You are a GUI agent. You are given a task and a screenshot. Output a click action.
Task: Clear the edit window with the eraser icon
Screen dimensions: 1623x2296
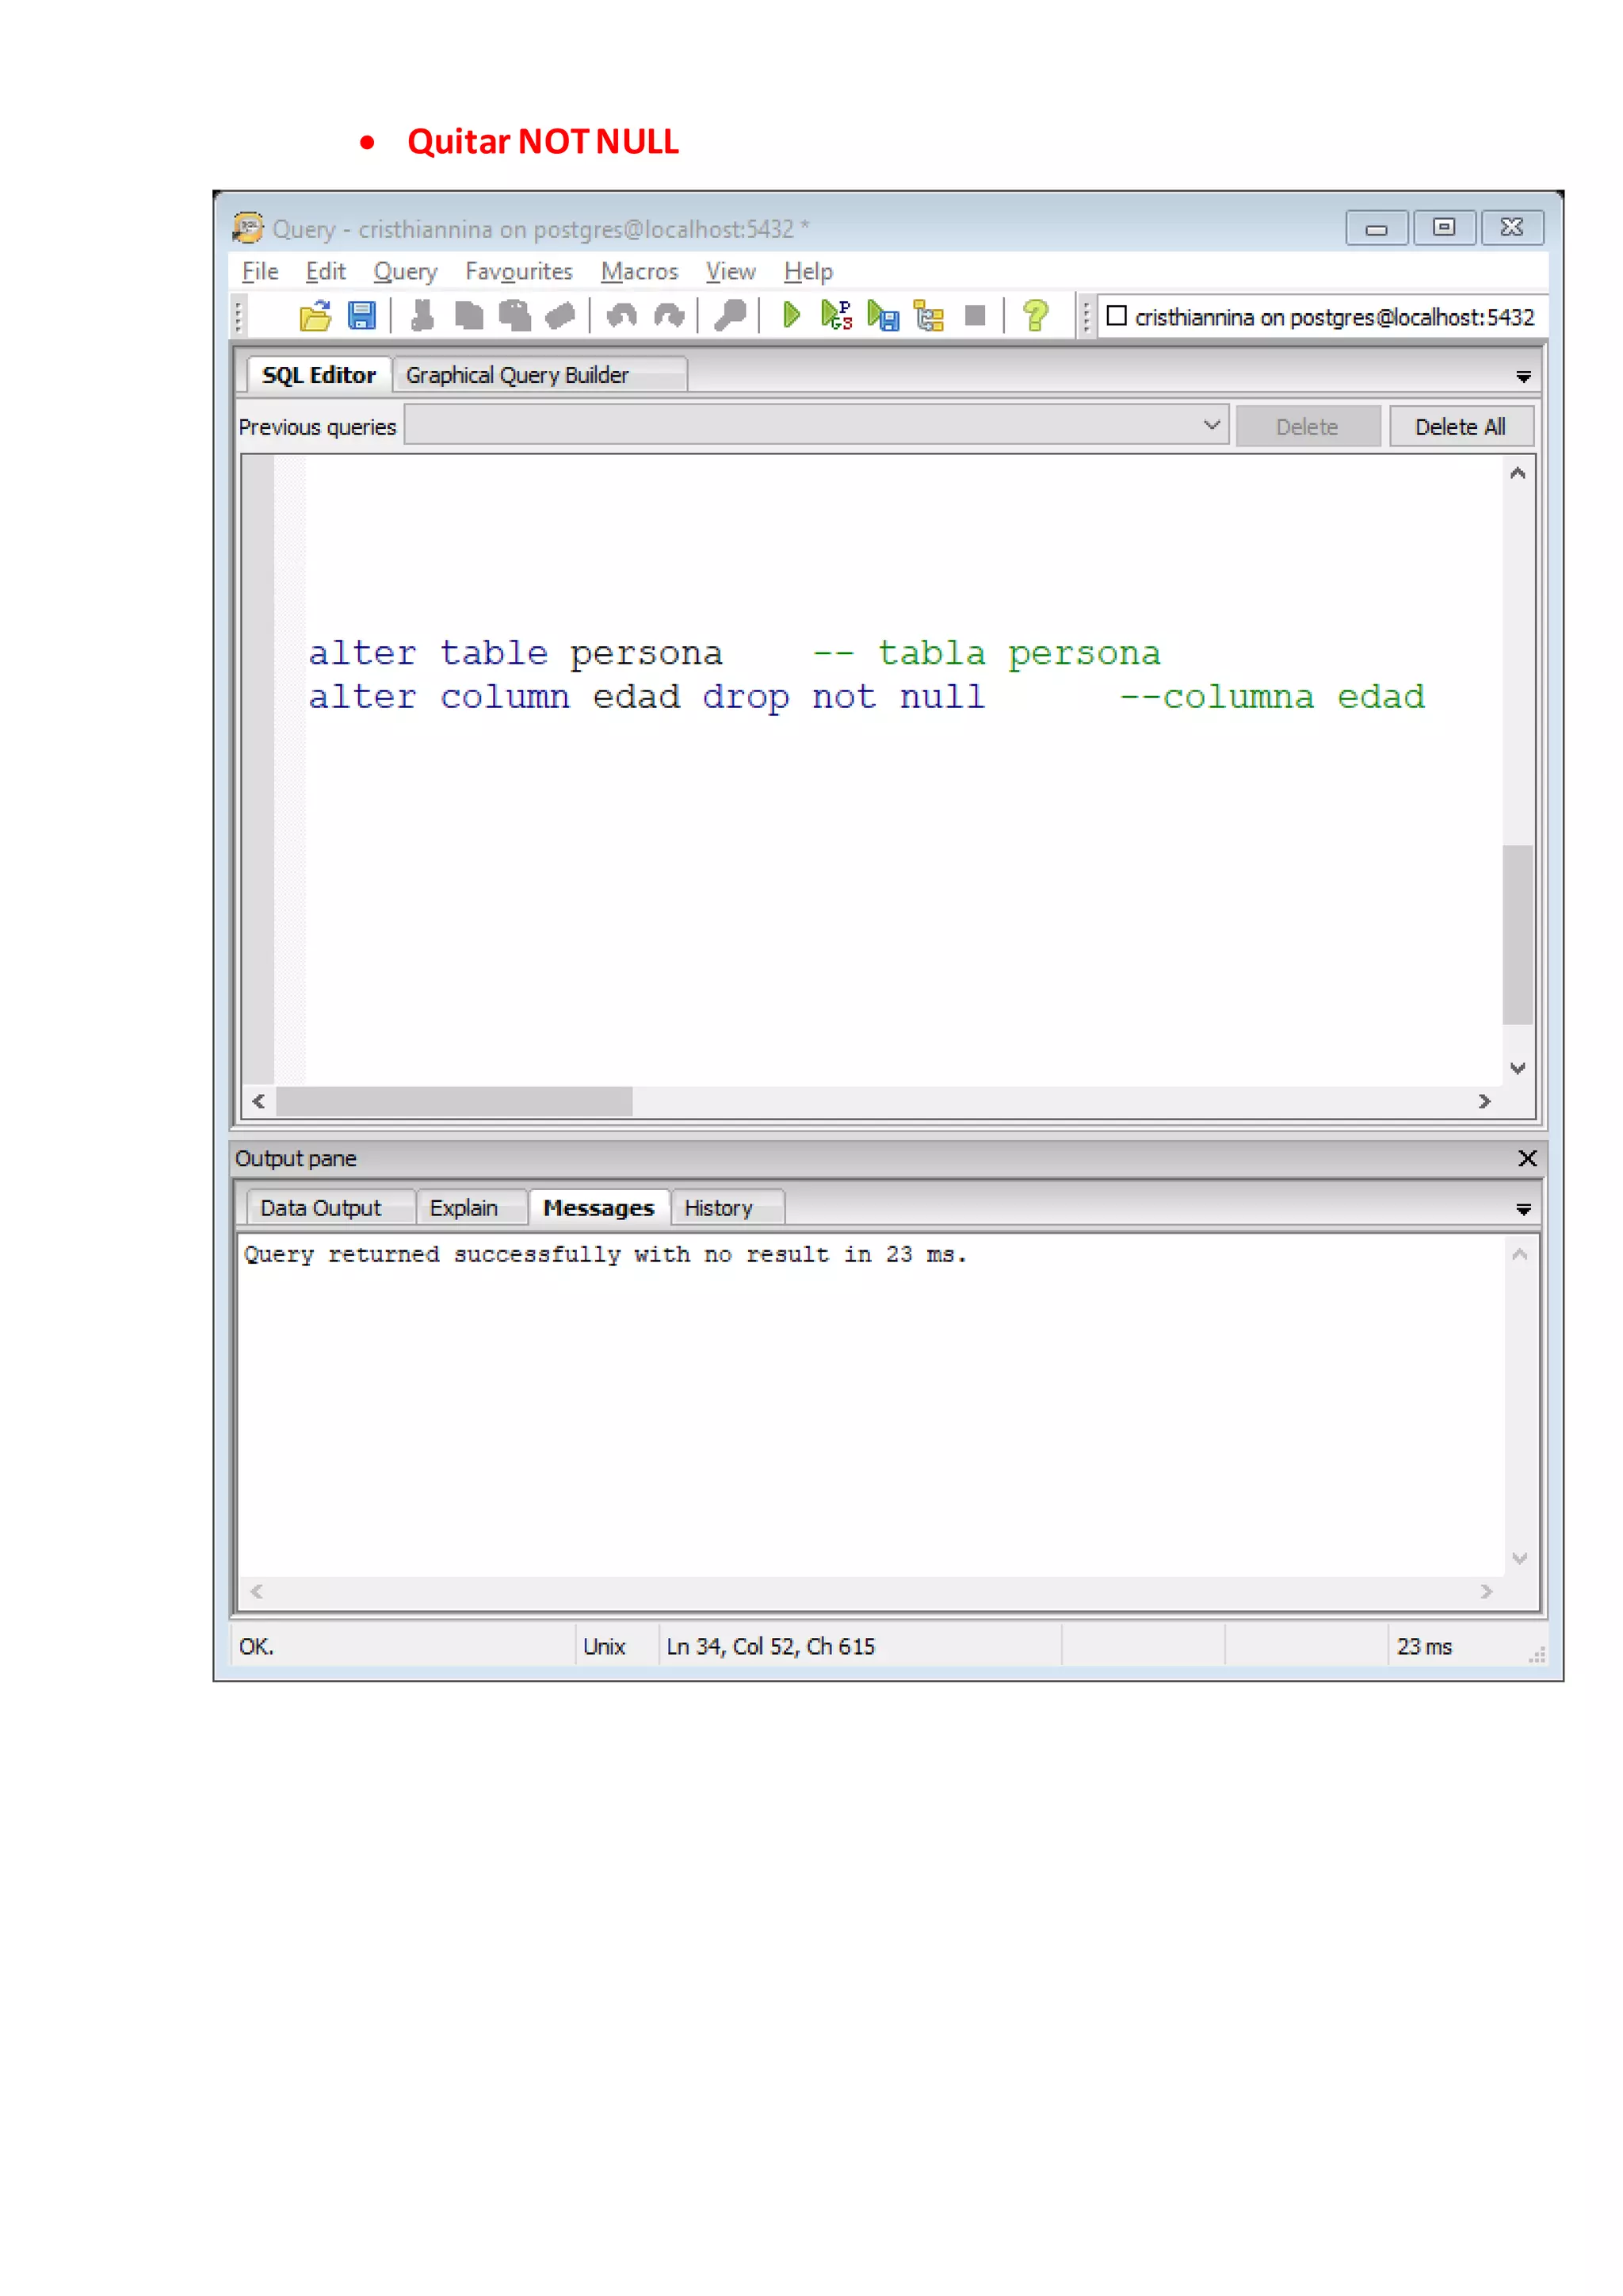click(560, 316)
